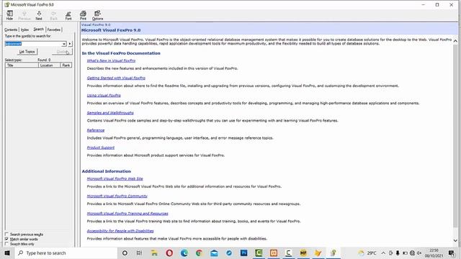Open the Reference link
461x259 pixels.
96,130
